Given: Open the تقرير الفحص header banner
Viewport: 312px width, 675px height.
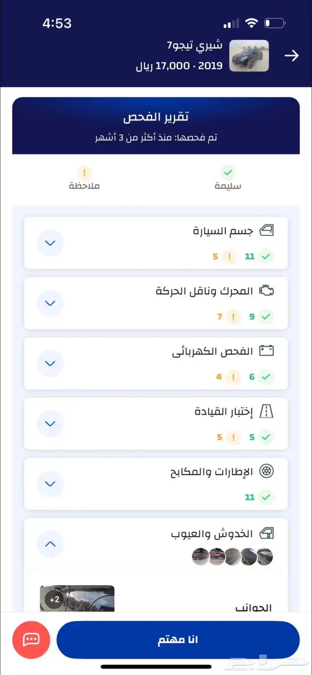Looking at the screenshot, I should (156, 125).
